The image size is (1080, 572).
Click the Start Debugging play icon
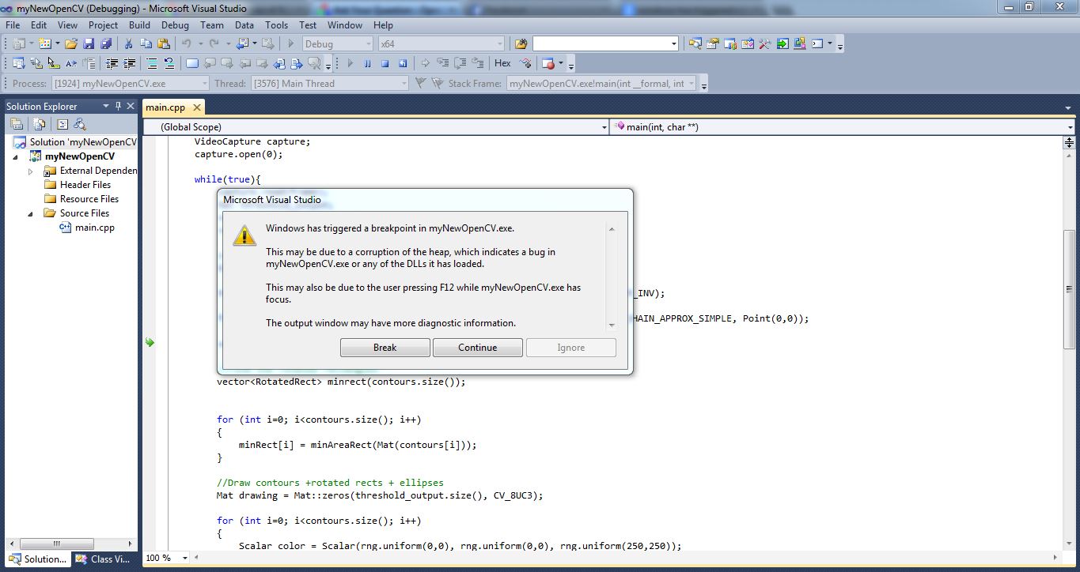tap(291, 43)
